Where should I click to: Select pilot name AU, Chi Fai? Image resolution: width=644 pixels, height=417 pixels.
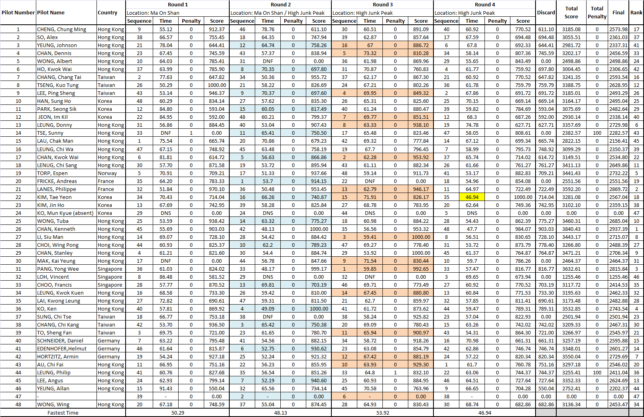pyautogui.click(x=50, y=365)
